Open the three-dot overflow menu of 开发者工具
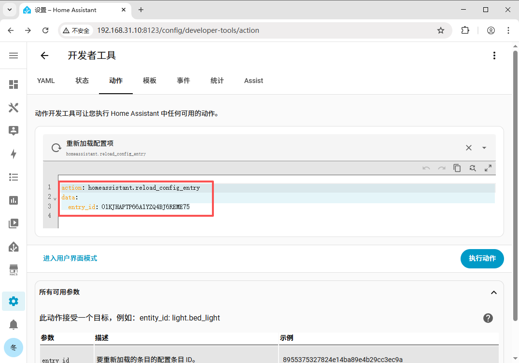The width and height of the screenshot is (519, 363). [494, 55]
